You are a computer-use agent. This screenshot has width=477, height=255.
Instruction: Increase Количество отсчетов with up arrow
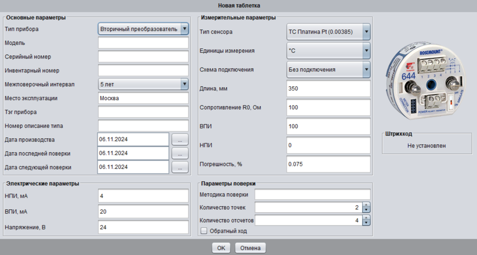click(367, 218)
